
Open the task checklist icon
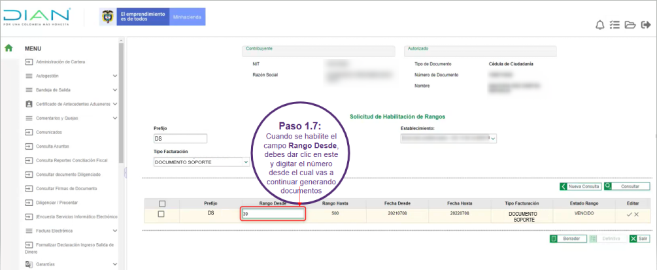click(x=615, y=25)
